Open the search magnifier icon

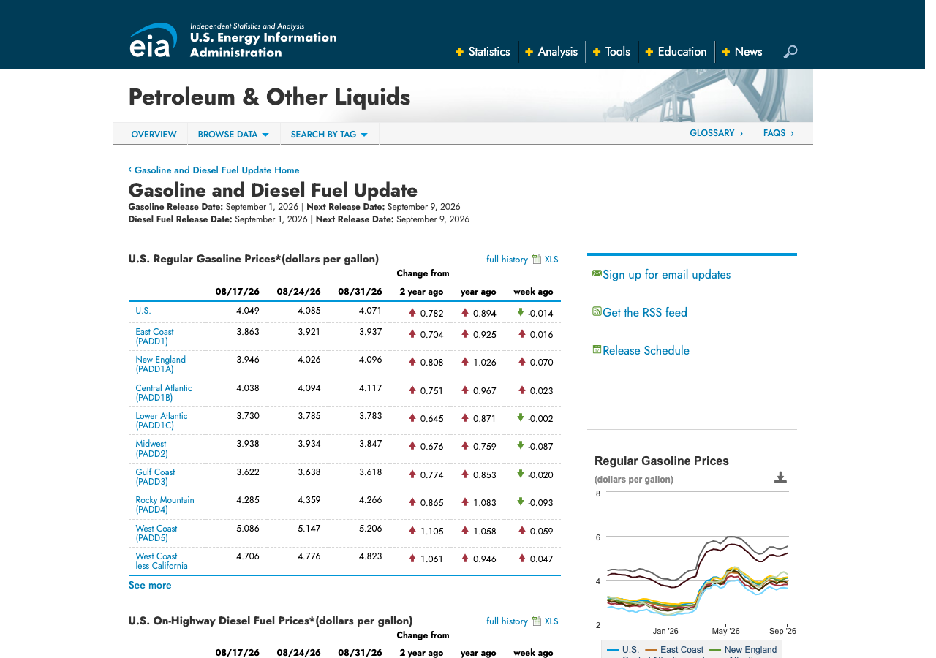(790, 52)
